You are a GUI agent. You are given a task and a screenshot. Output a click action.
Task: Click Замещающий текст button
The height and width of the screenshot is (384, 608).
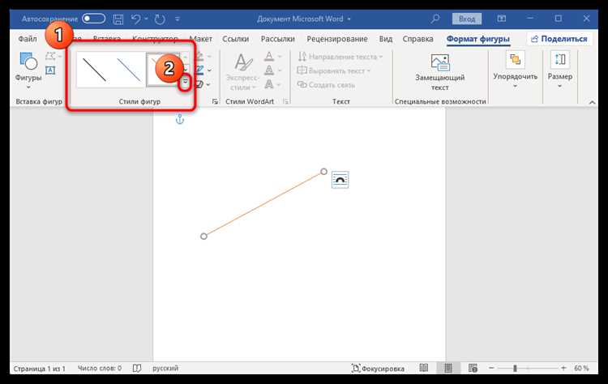click(x=439, y=72)
